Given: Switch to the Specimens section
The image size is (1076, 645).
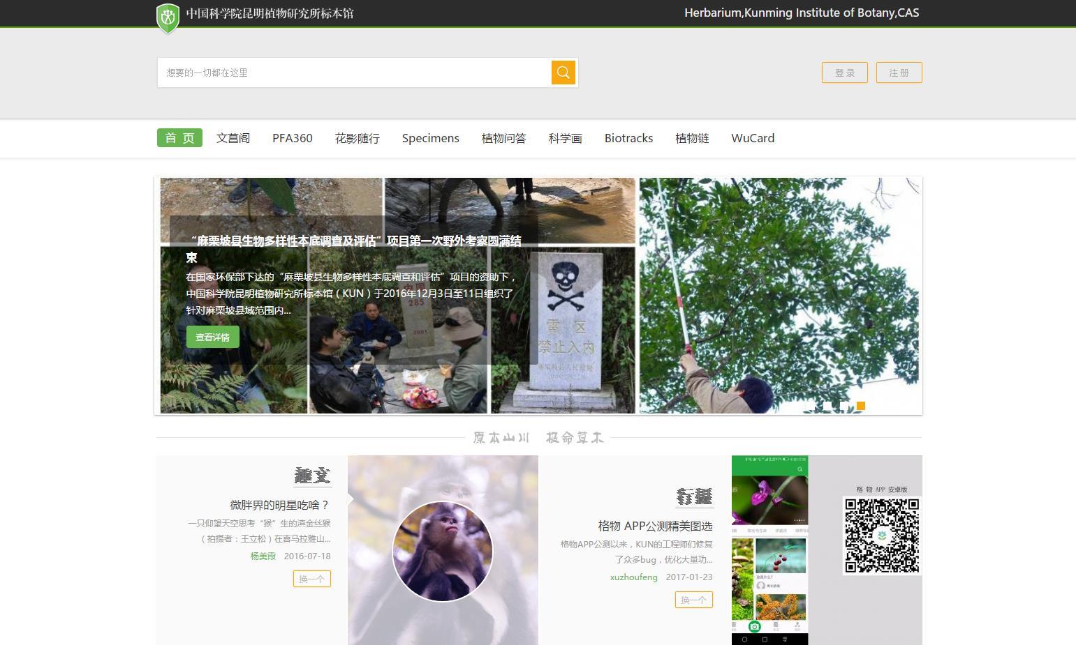Looking at the screenshot, I should tap(430, 138).
